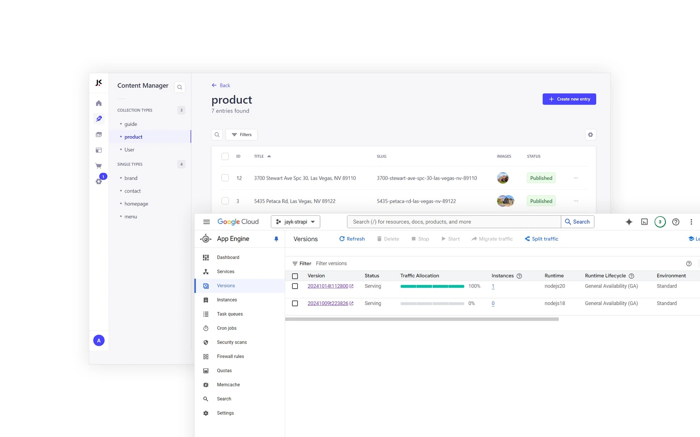The width and height of the screenshot is (700, 437).
Task: Unpin App Engine using the pin icon
Action: tap(276, 239)
